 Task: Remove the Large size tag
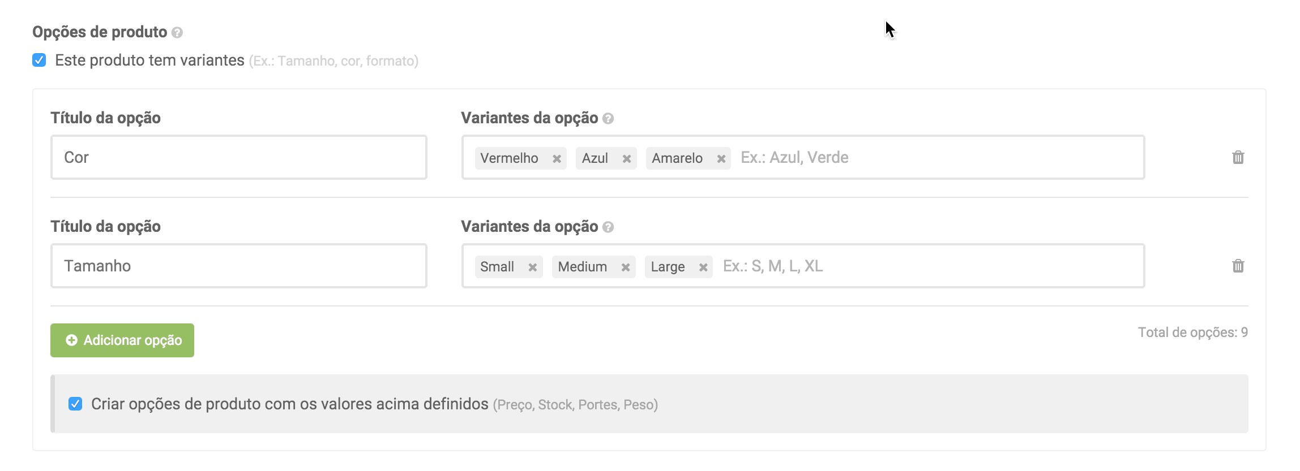[x=703, y=267]
